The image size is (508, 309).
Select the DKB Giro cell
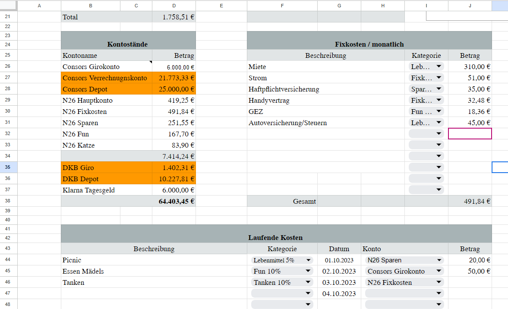(107, 167)
